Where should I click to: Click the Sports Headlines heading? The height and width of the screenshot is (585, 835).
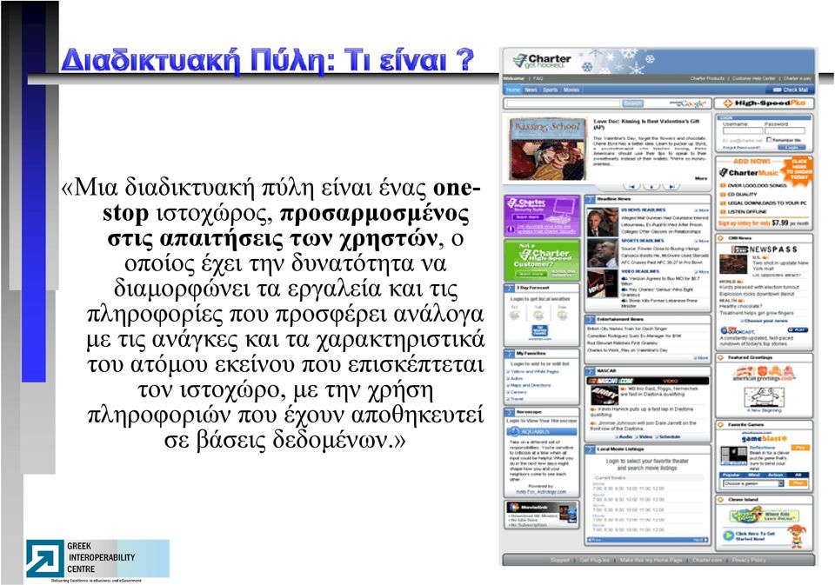(642, 241)
